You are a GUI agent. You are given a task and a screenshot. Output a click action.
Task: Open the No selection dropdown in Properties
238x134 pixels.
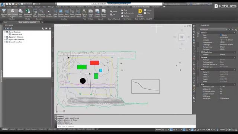[x=213, y=30]
